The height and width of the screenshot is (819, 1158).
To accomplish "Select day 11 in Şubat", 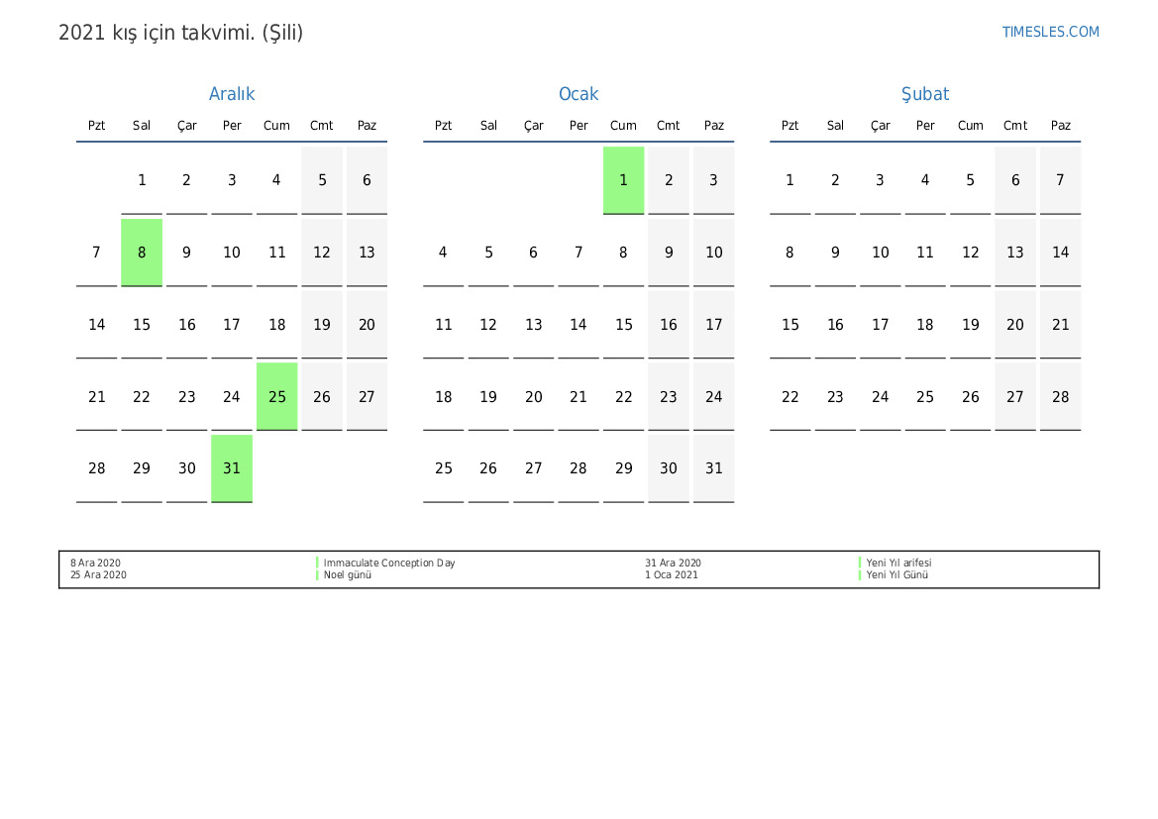I will point(925,253).
